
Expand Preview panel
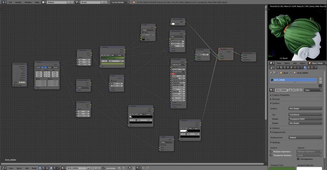[x=275, y=99]
